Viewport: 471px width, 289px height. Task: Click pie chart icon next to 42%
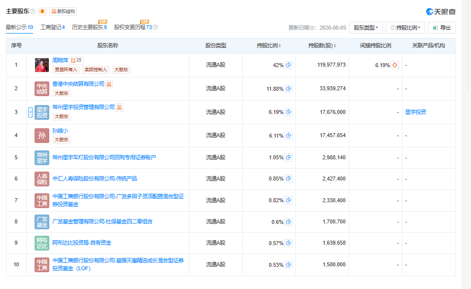tap(289, 65)
